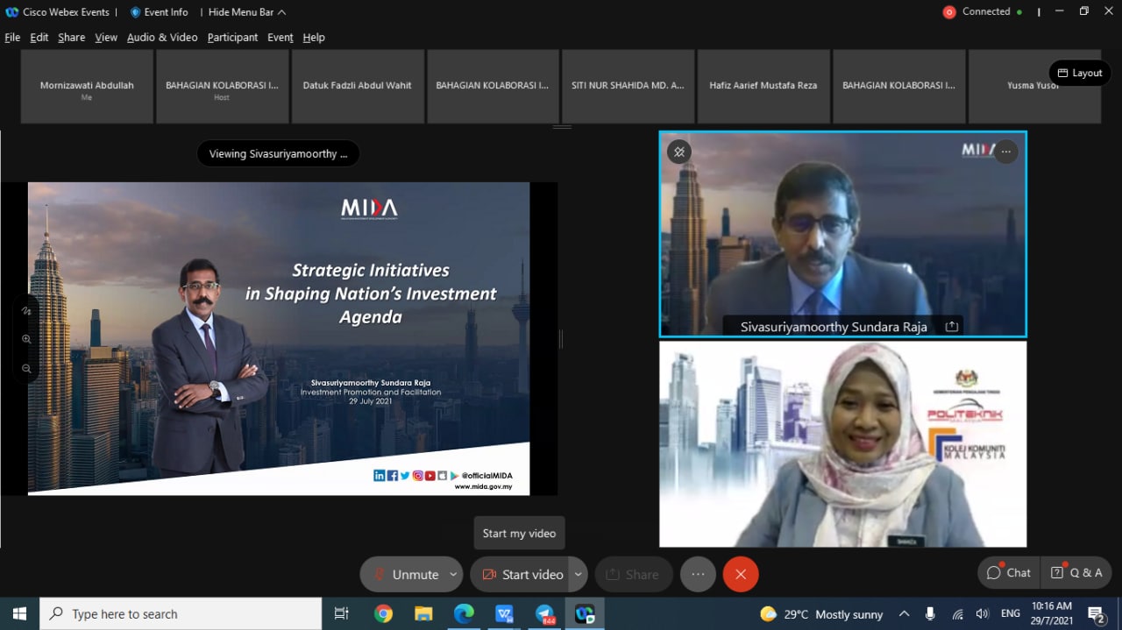Click the Cisco Webex Events logo icon

[12, 12]
